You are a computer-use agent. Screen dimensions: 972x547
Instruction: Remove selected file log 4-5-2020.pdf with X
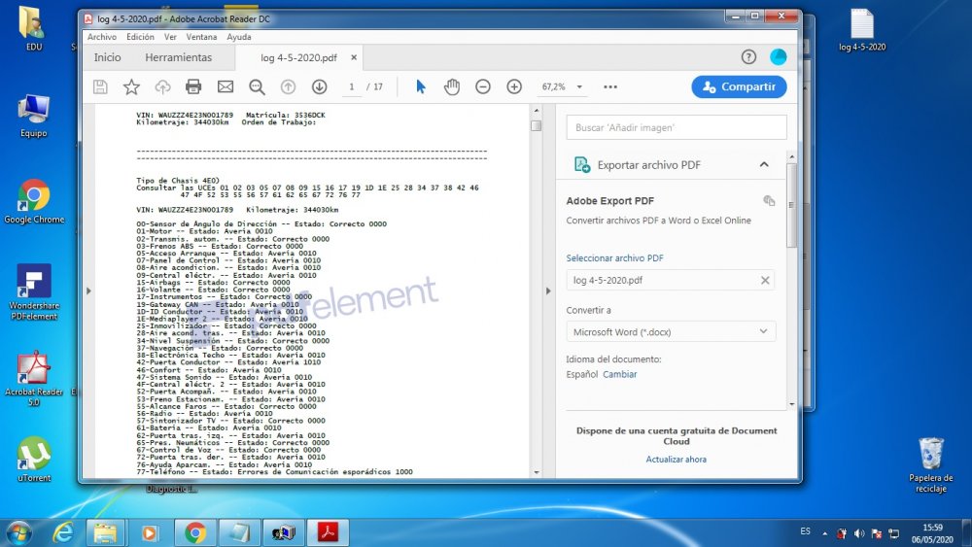click(x=765, y=281)
